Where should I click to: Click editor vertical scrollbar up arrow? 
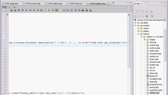[x=129, y=15]
